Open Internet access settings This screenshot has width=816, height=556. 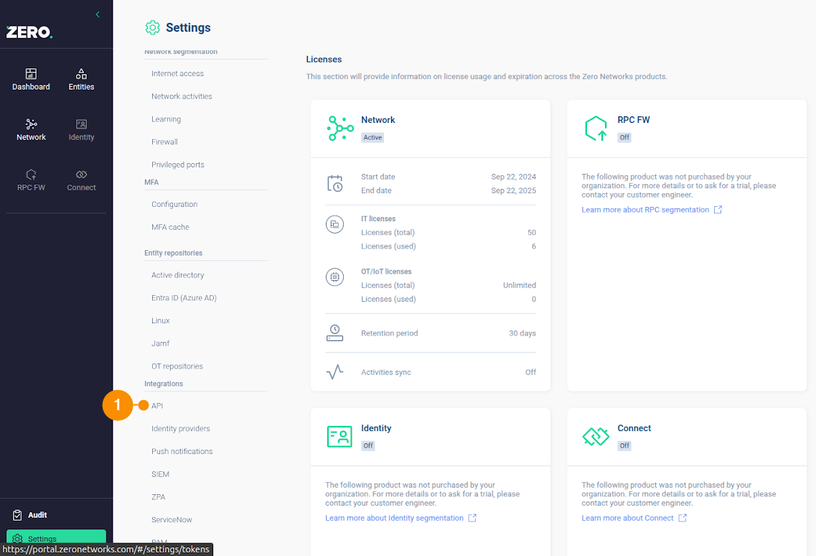177,73
